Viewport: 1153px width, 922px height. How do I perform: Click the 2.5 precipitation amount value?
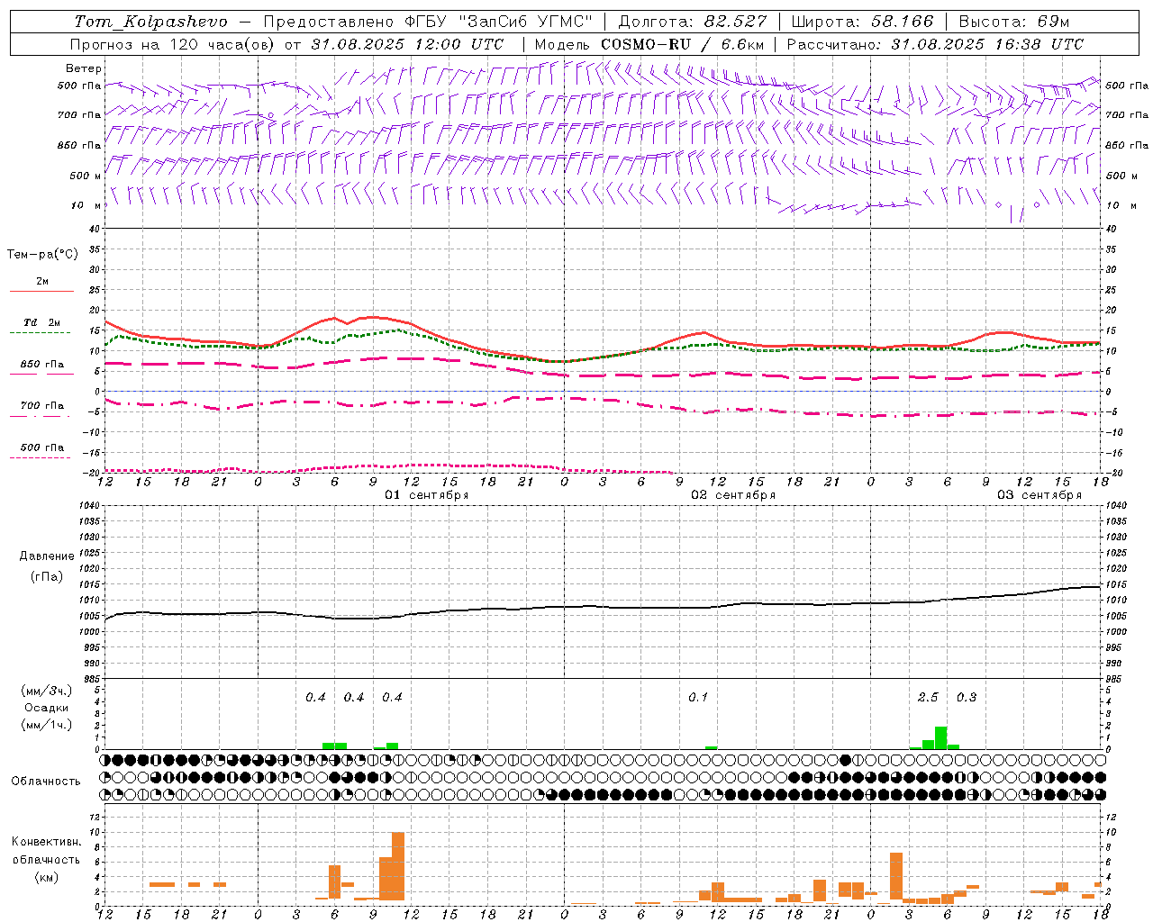coord(928,698)
